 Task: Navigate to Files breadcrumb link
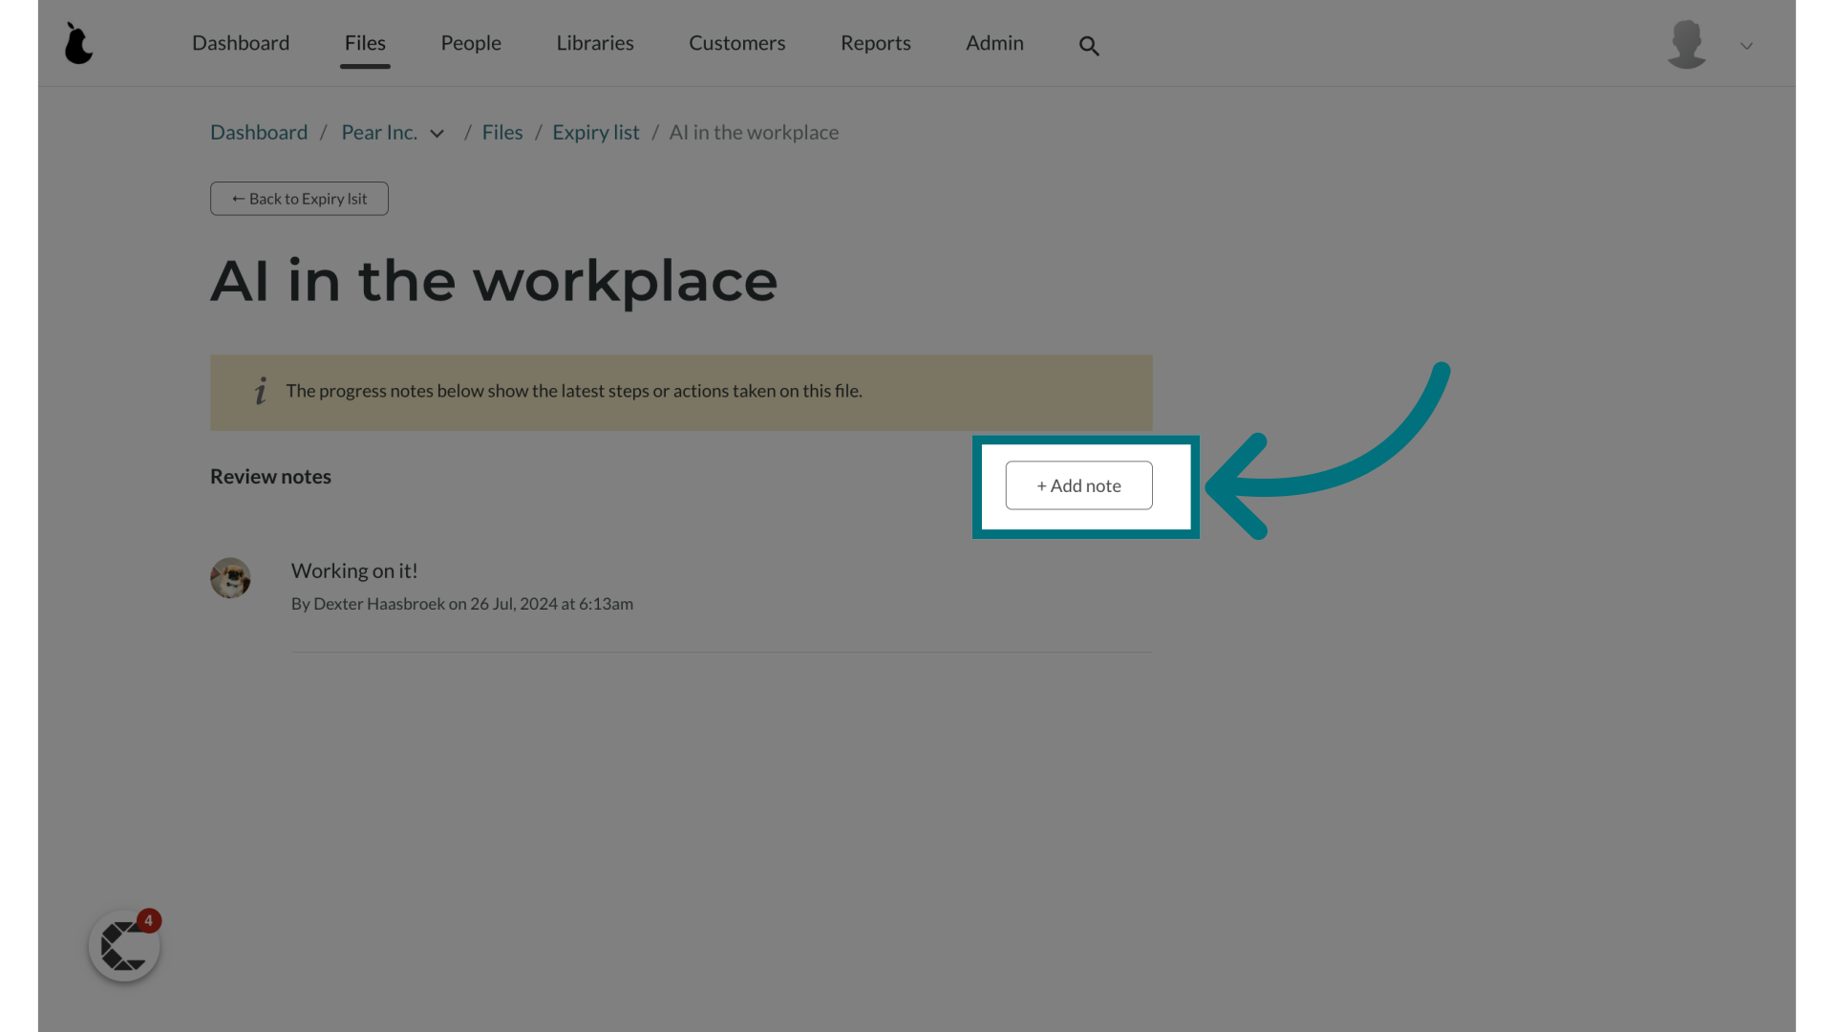[x=501, y=131]
